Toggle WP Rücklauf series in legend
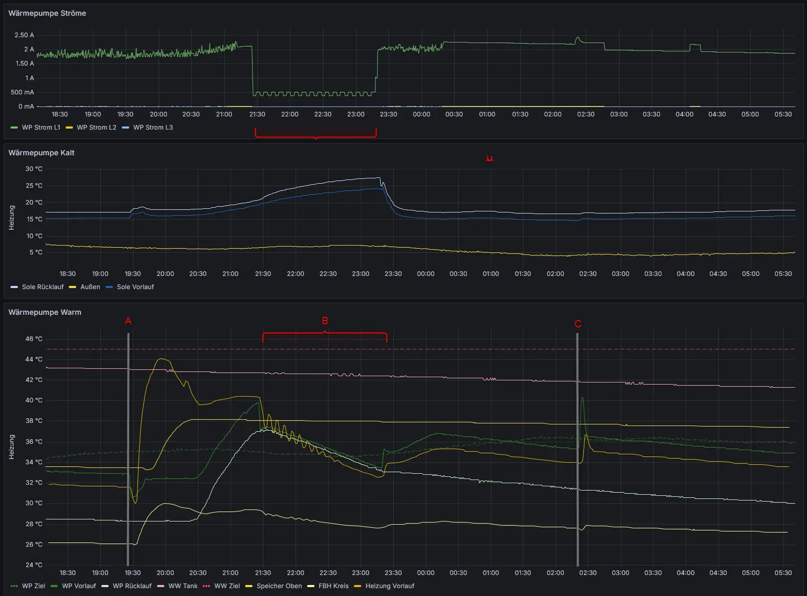 pos(132,586)
